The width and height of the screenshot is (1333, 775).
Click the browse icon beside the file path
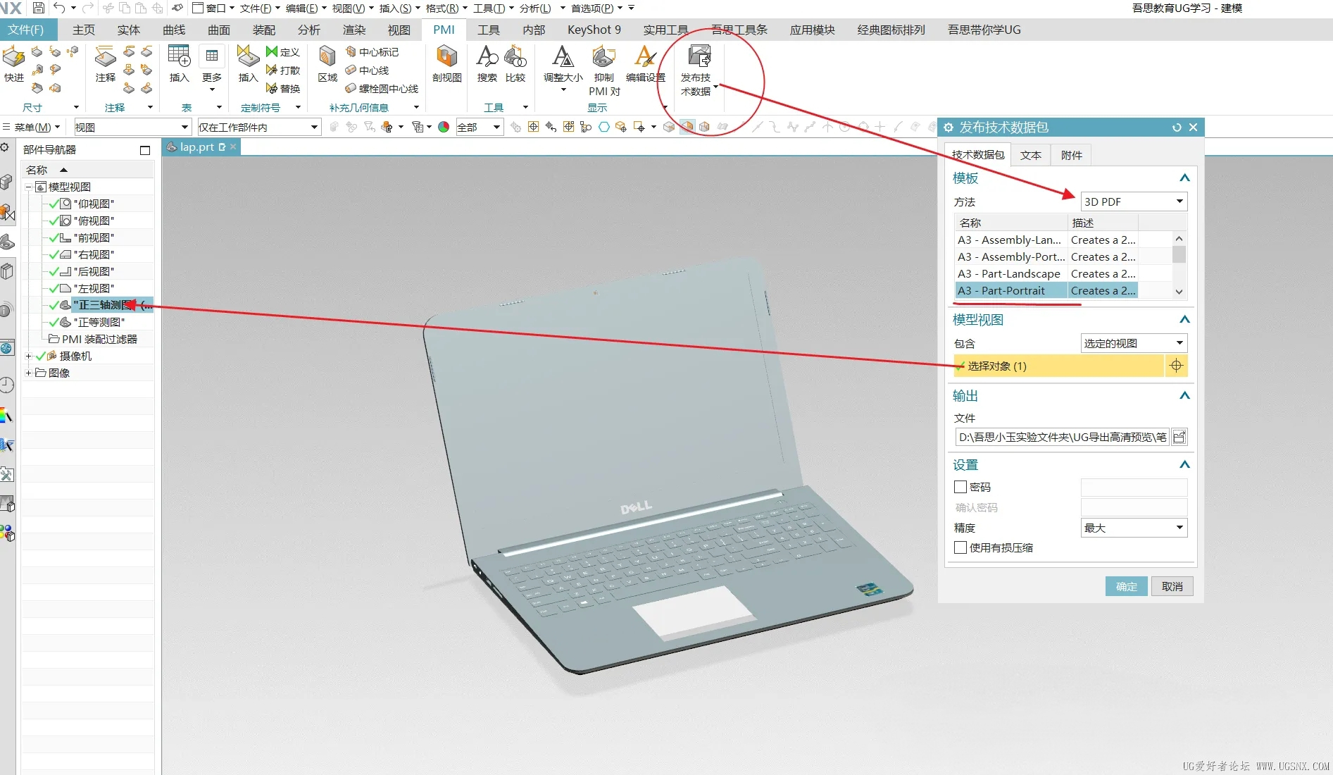tap(1179, 437)
